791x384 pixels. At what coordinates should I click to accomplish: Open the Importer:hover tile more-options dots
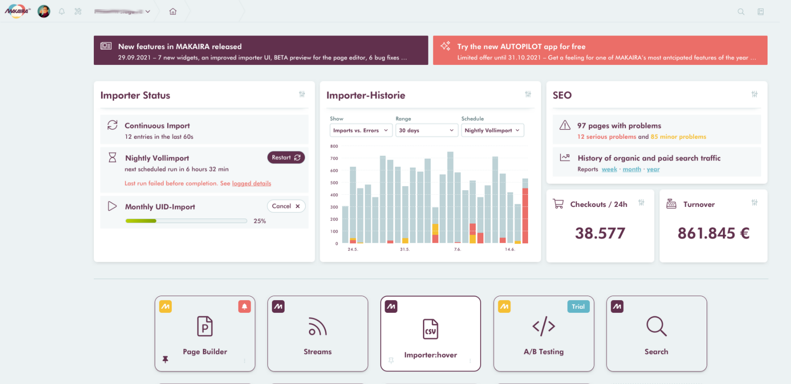(470, 361)
